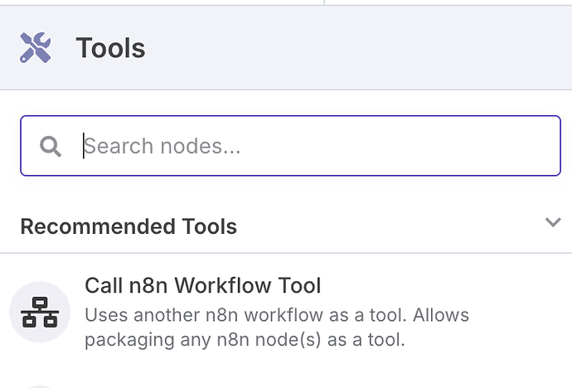
Task: Click the Tools panel heading text
Action: tap(110, 48)
